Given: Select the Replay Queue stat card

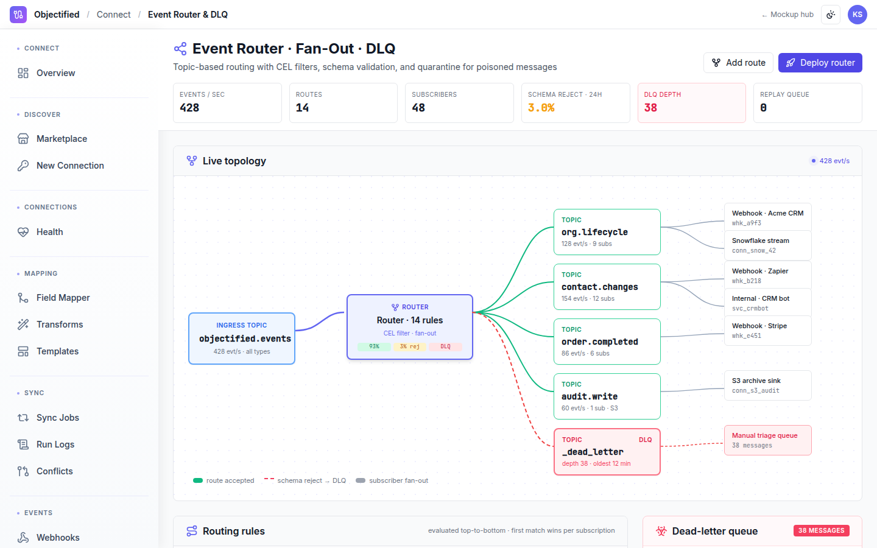Looking at the screenshot, I should (808, 103).
